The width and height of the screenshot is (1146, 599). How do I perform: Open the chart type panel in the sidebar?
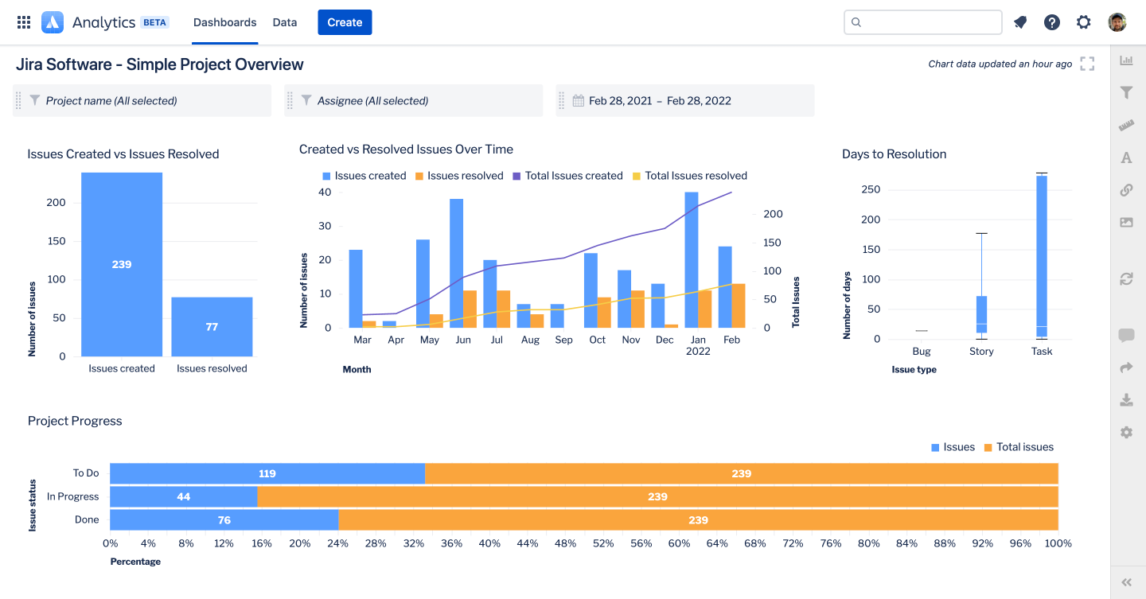coord(1126,60)
